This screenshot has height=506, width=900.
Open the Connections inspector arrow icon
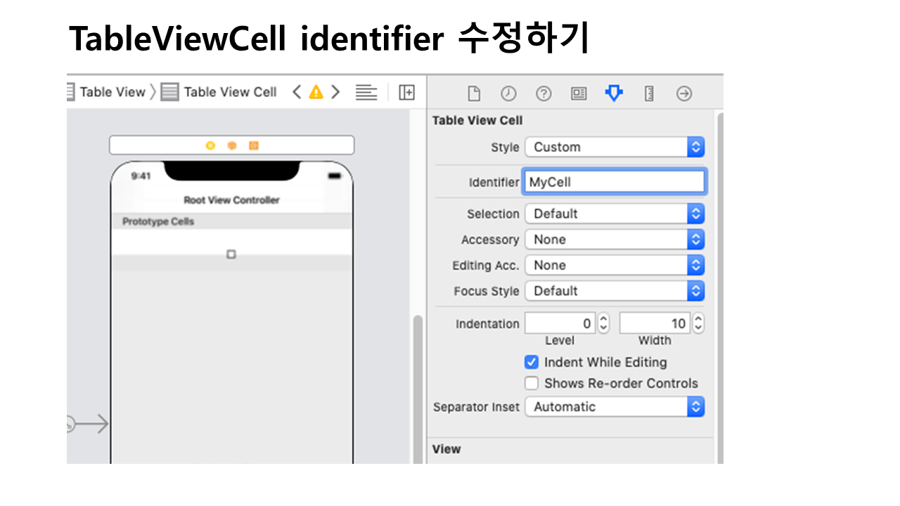(684, 93)
